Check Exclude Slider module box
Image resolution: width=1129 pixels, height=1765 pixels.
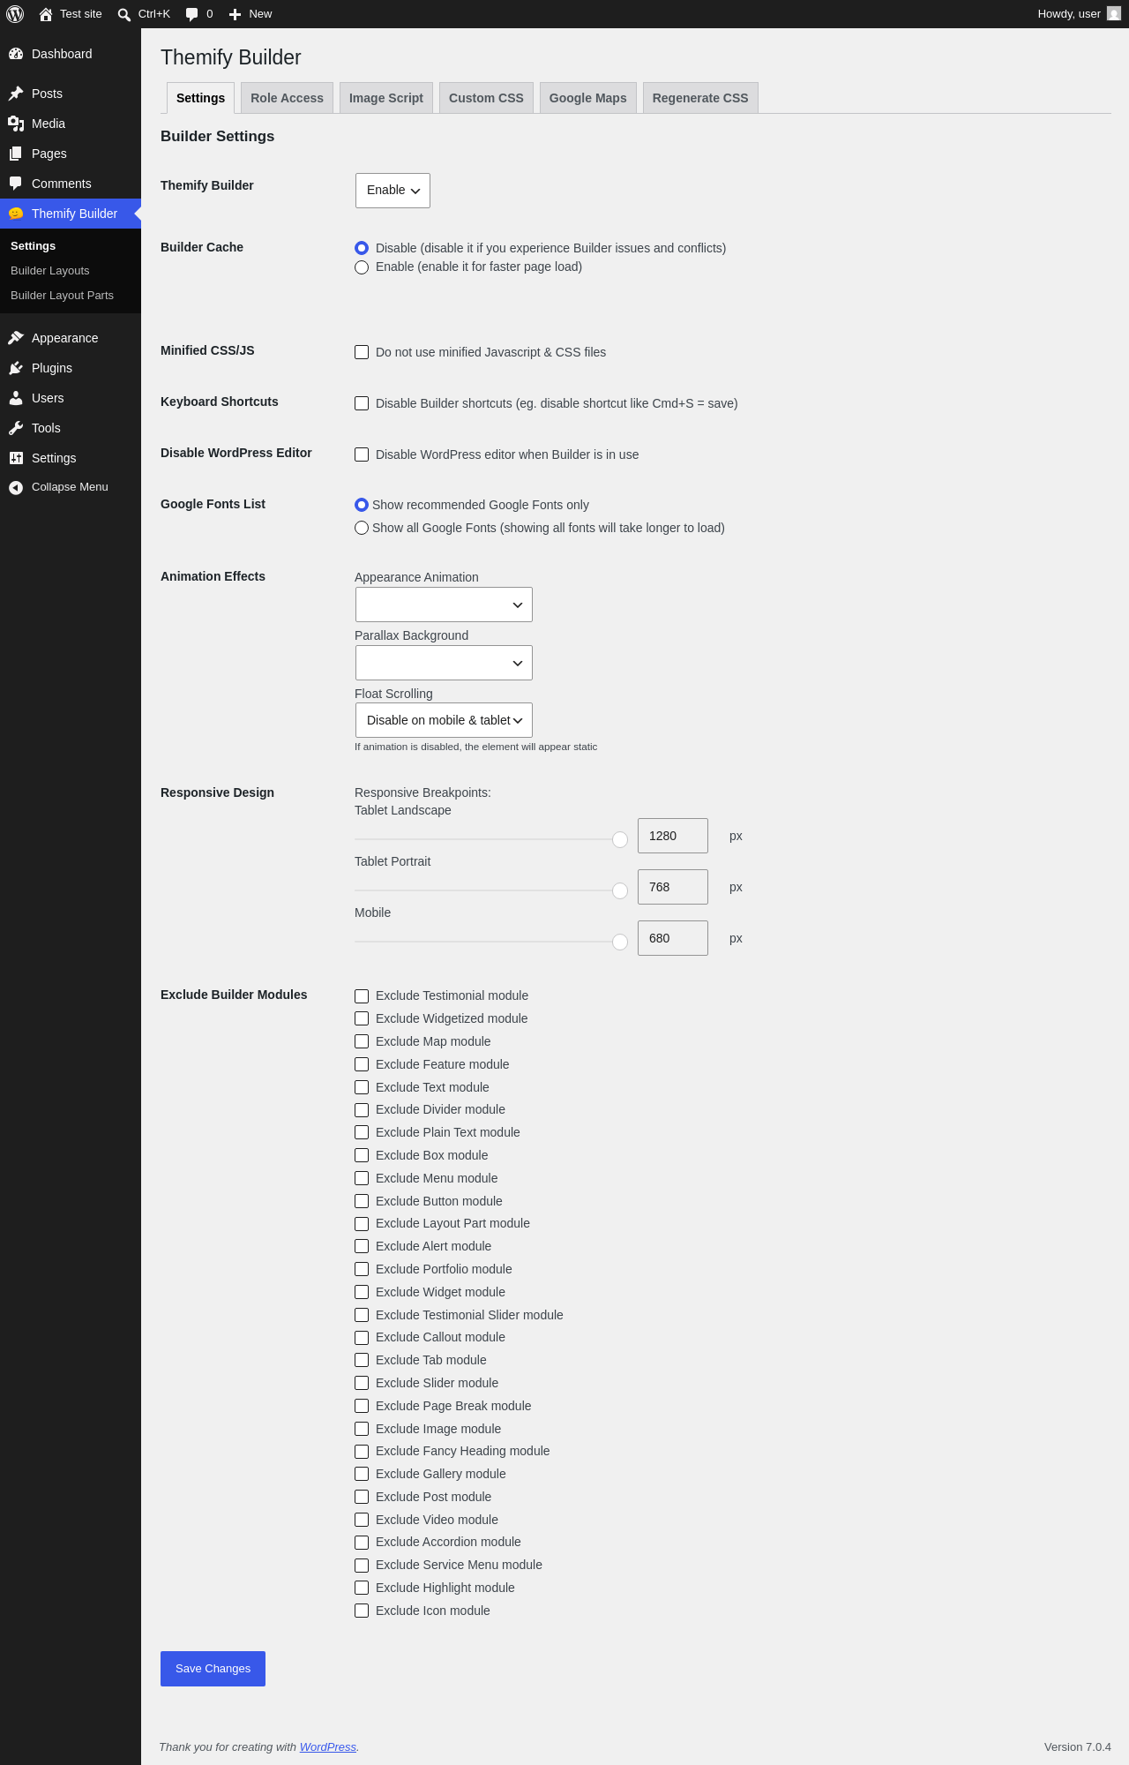point(362,1383)
